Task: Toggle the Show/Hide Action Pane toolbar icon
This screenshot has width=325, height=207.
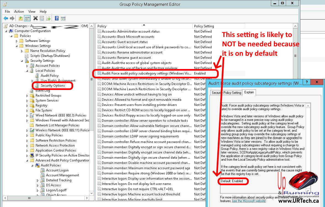Action: 63,18
